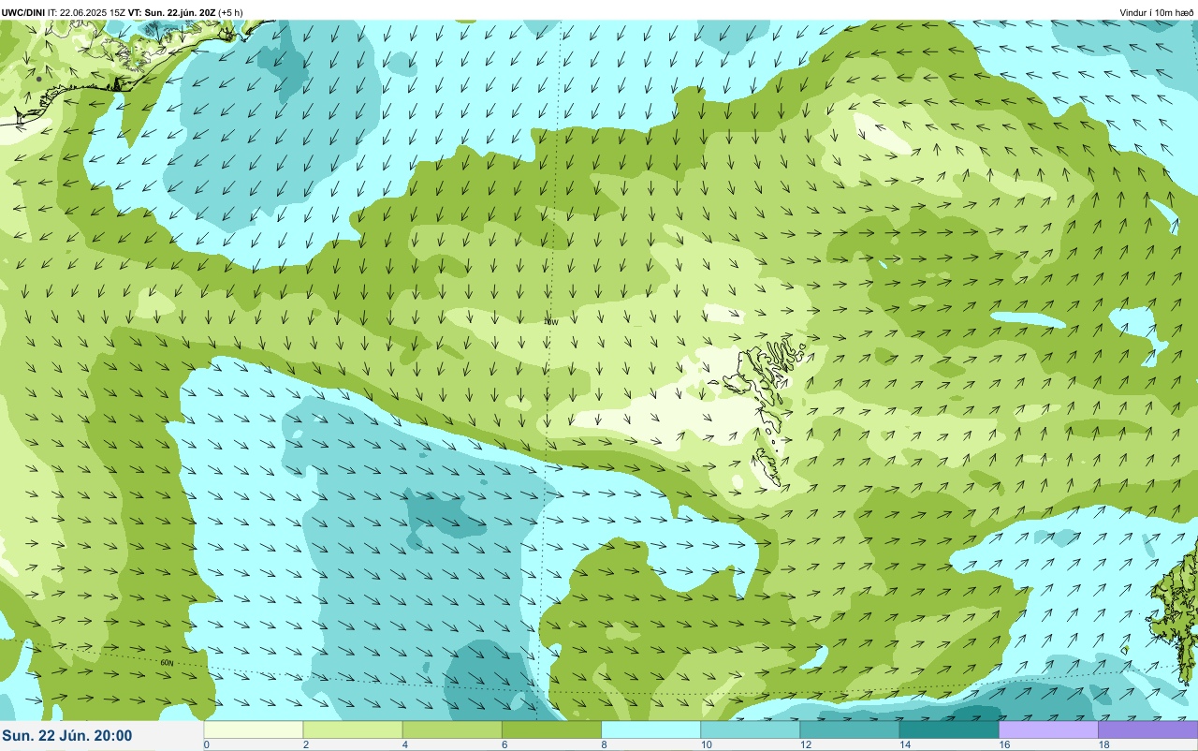This screenshot has width=1198, height=751.
Task: Click legend scale value '0'
Action: pos(206,744)
